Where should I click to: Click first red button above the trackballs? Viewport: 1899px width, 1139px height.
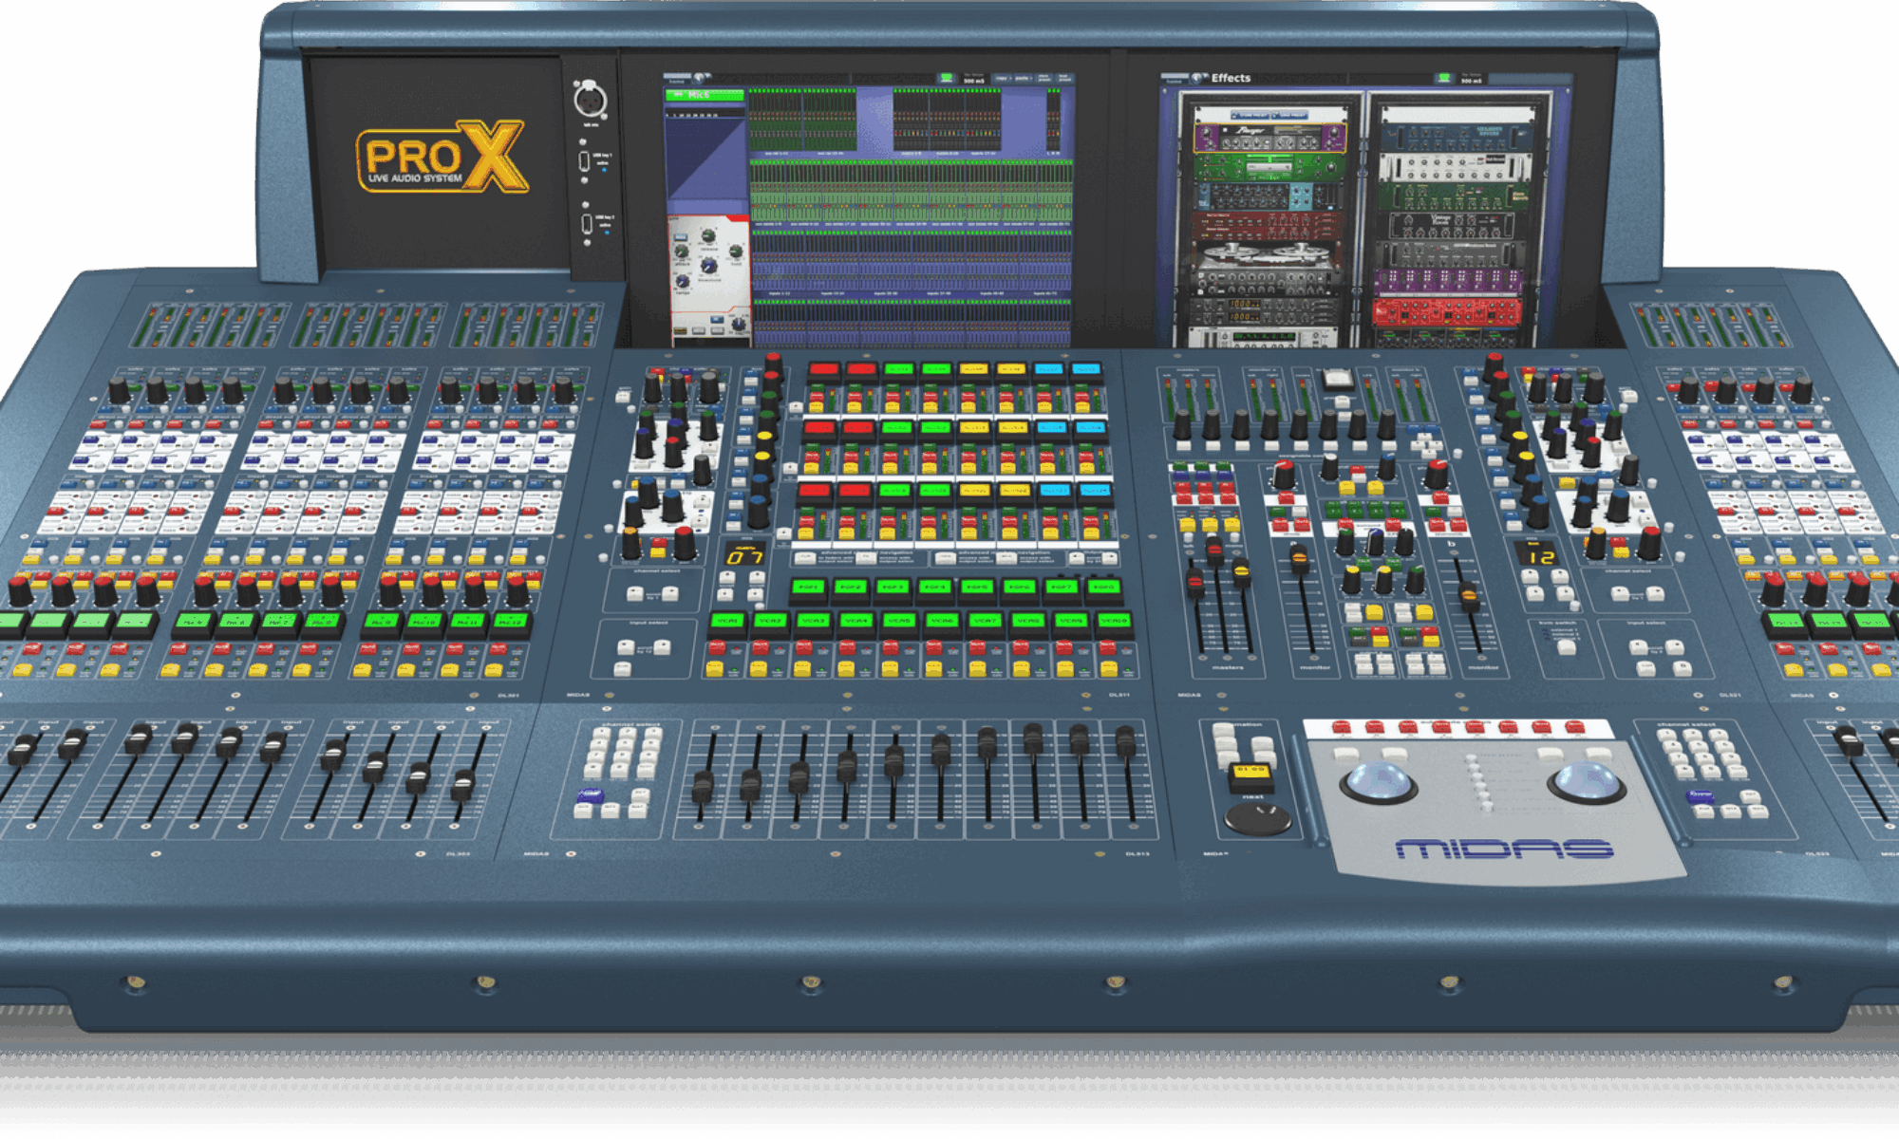tap(1341, 728)
